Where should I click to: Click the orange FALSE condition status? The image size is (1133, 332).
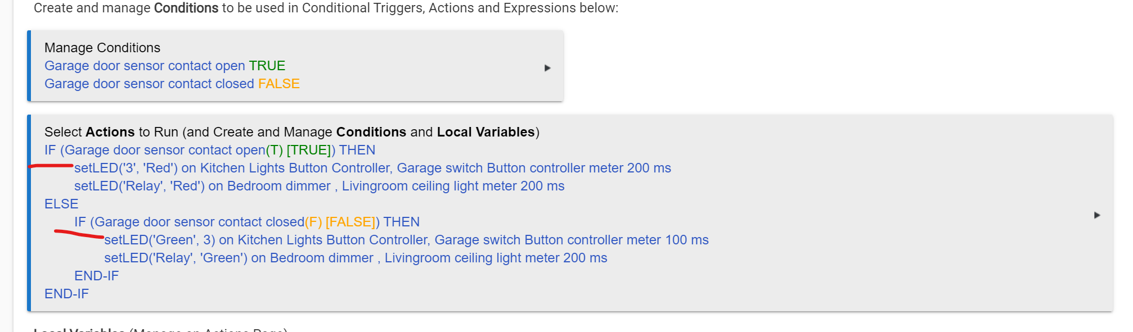point(279,84)
